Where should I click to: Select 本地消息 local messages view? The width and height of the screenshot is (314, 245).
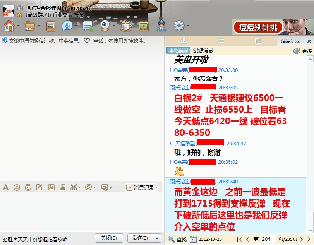pos(179,50)
